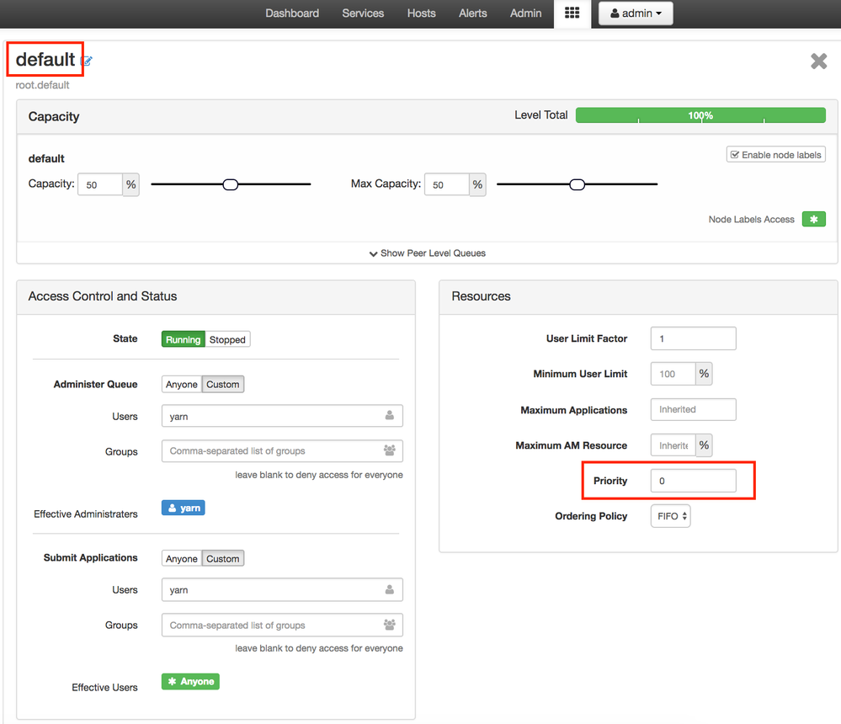841x724 pixels.
Task: Click group icon in Submit Applications Groups field
Action: coord(390,625)
